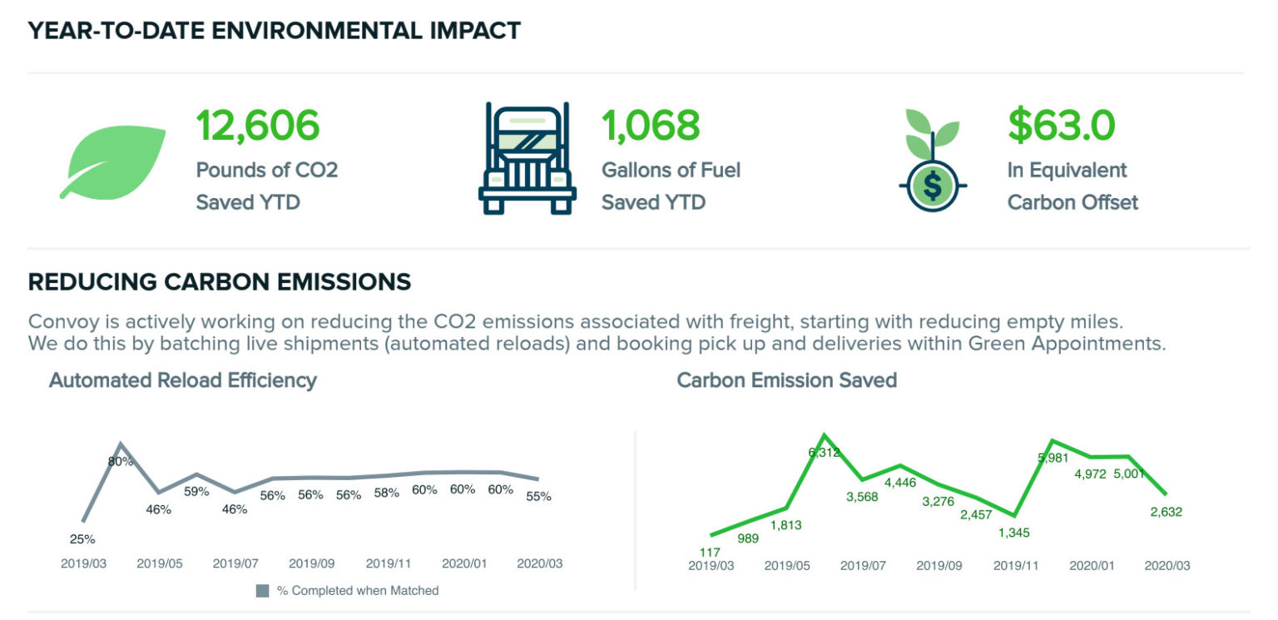1278x620 pixels.
Task: Click 2019/11 axis label on emissions chart
Action: (x=1017, y=565)
